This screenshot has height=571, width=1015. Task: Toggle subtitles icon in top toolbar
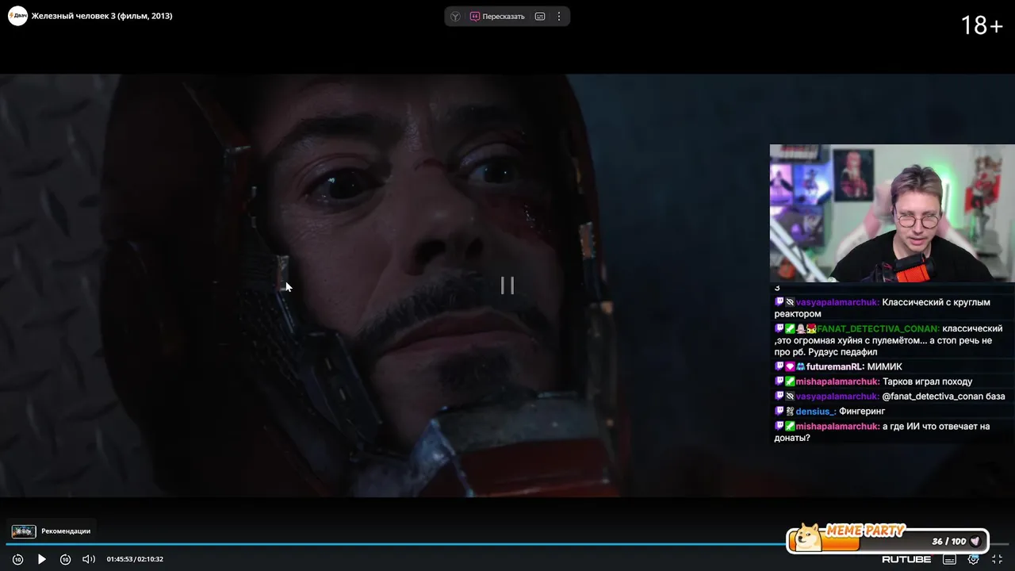point(540,16)
